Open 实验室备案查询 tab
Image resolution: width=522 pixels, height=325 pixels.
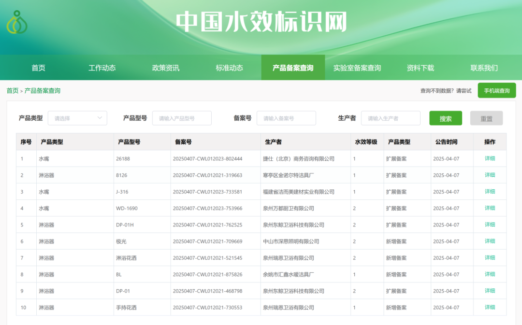coord(357,68)
